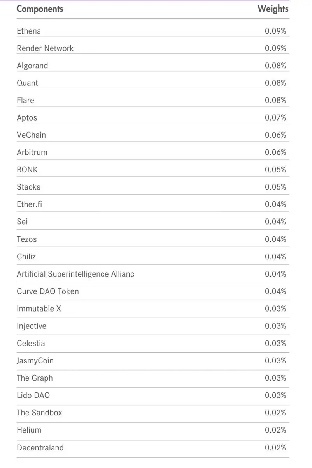Select the Ethena row name

[29, 31]
